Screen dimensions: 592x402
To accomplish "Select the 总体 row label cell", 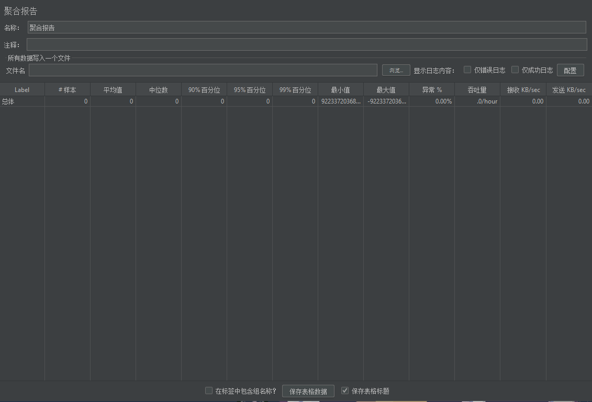I will point(22,101).
